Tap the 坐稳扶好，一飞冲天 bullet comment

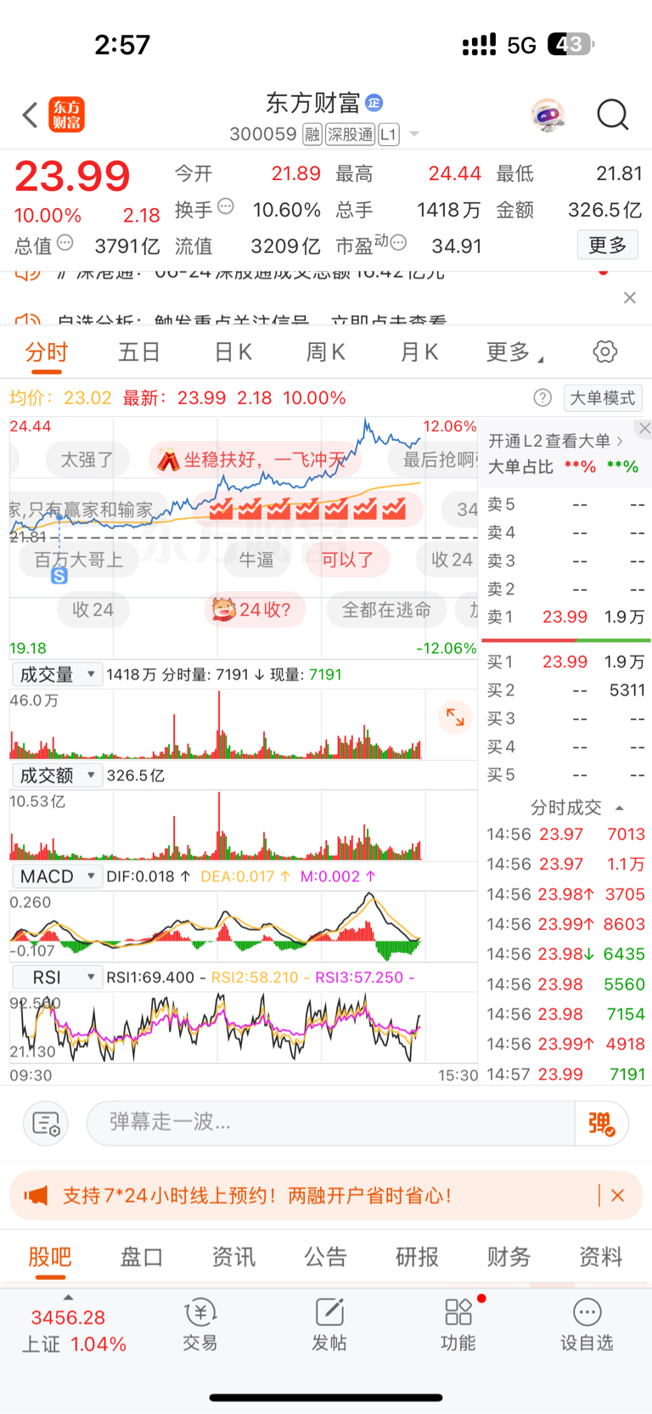pos(255,459)
